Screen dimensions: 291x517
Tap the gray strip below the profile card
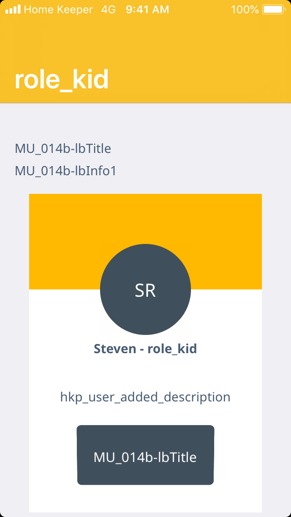point(145,515)
